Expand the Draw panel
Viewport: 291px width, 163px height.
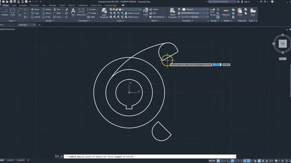(x=12, y=21)
